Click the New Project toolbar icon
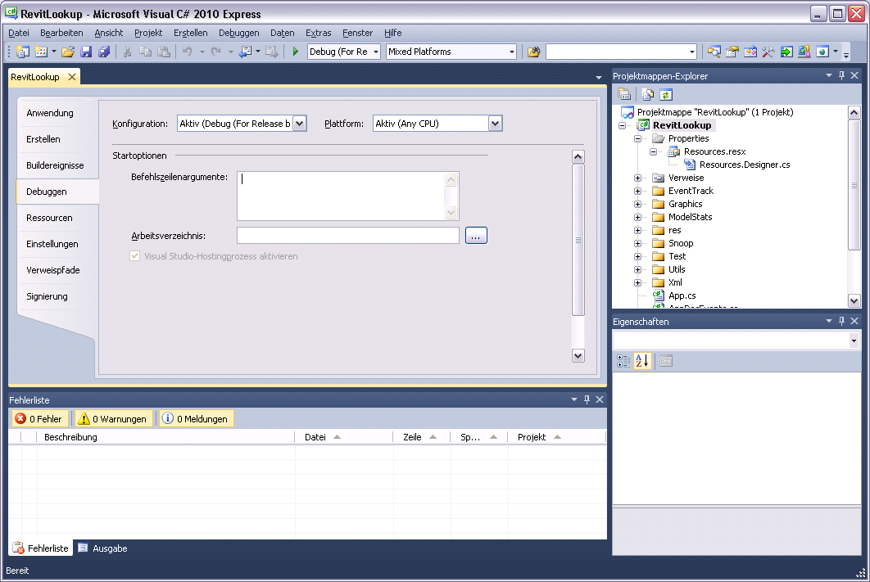The height and width of the screenshot is (582, 870). click(23, 52)
